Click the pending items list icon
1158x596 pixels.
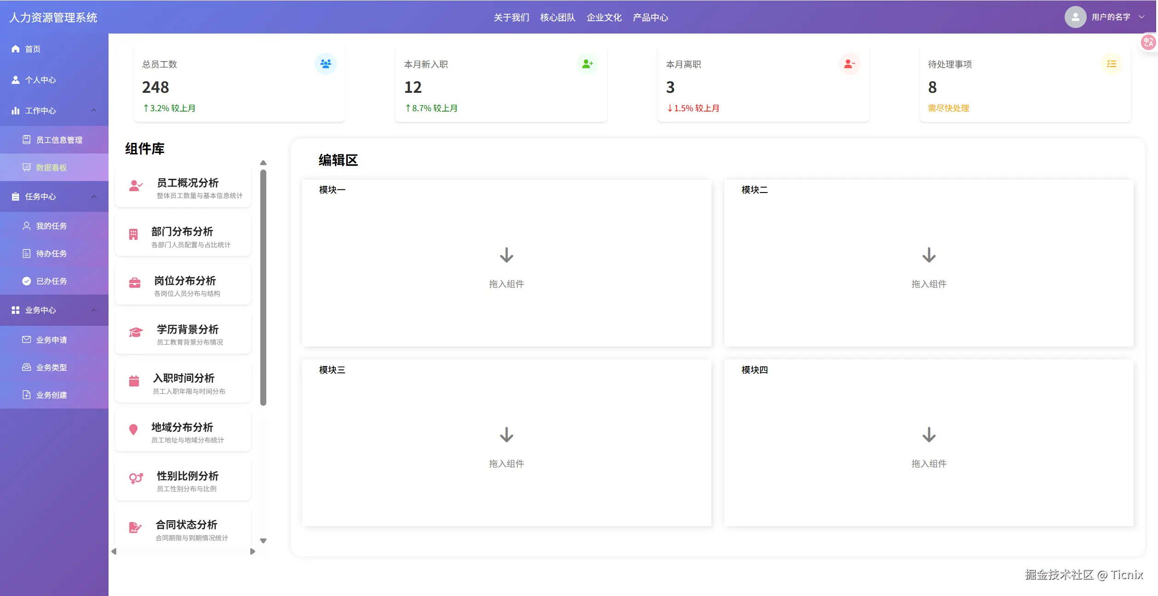[1111, 64]
